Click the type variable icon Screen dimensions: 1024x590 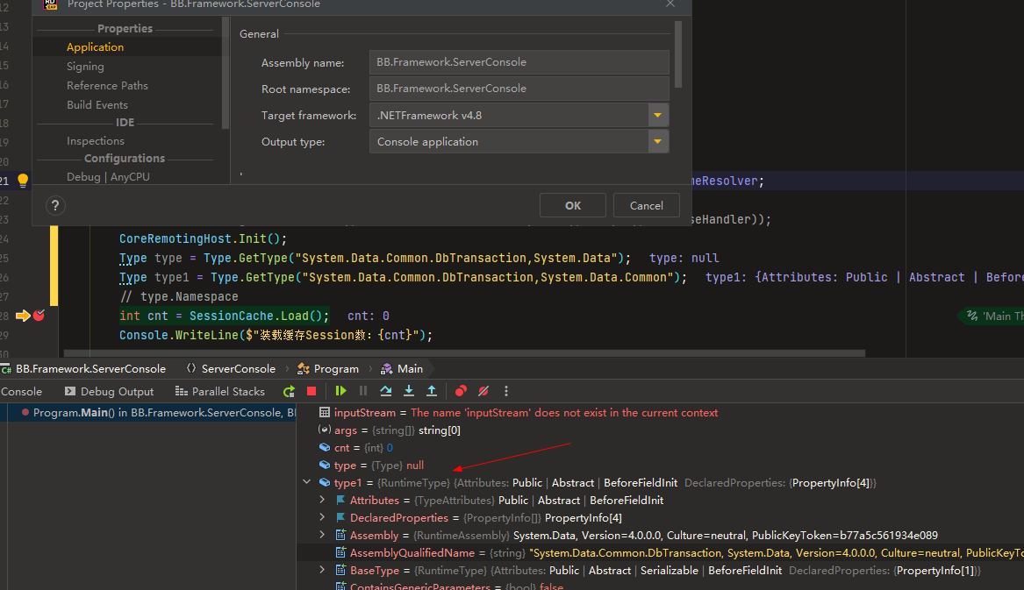coord(325,466)
